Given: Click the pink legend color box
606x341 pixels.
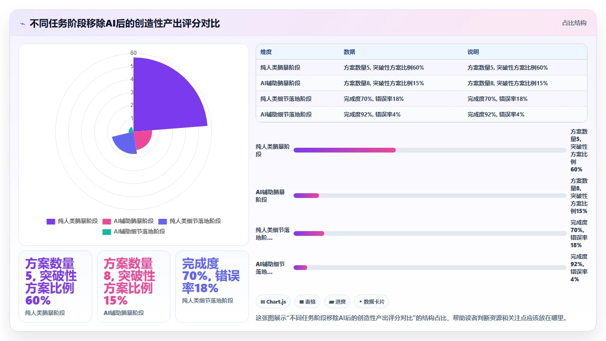Looking at the screenshot, I should click(x=107, y=221).
